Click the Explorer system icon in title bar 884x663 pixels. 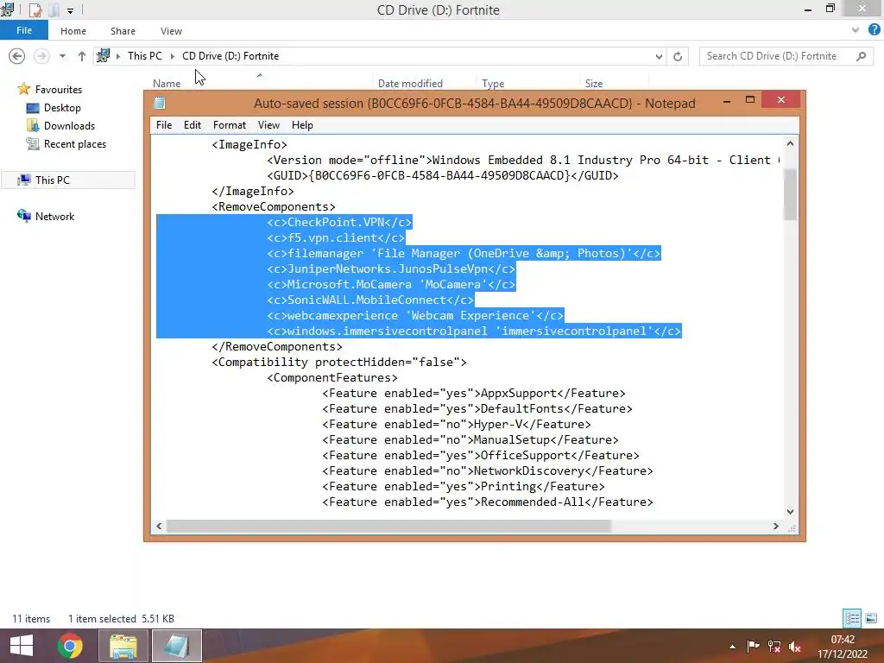(8, 9)
